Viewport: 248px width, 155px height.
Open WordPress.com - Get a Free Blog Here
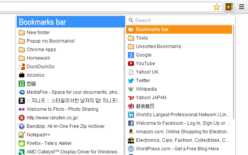tap(177, 149)
